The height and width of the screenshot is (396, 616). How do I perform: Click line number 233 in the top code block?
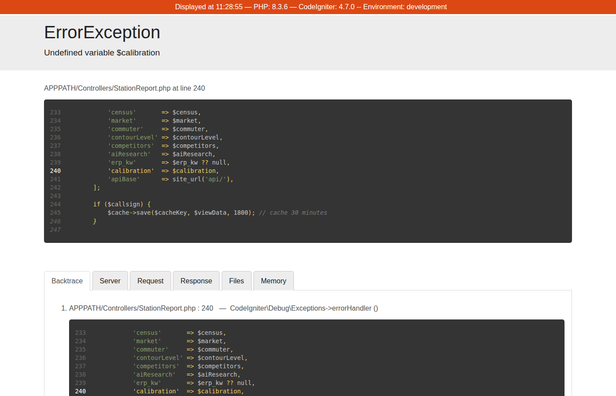(x=55, y=112)
